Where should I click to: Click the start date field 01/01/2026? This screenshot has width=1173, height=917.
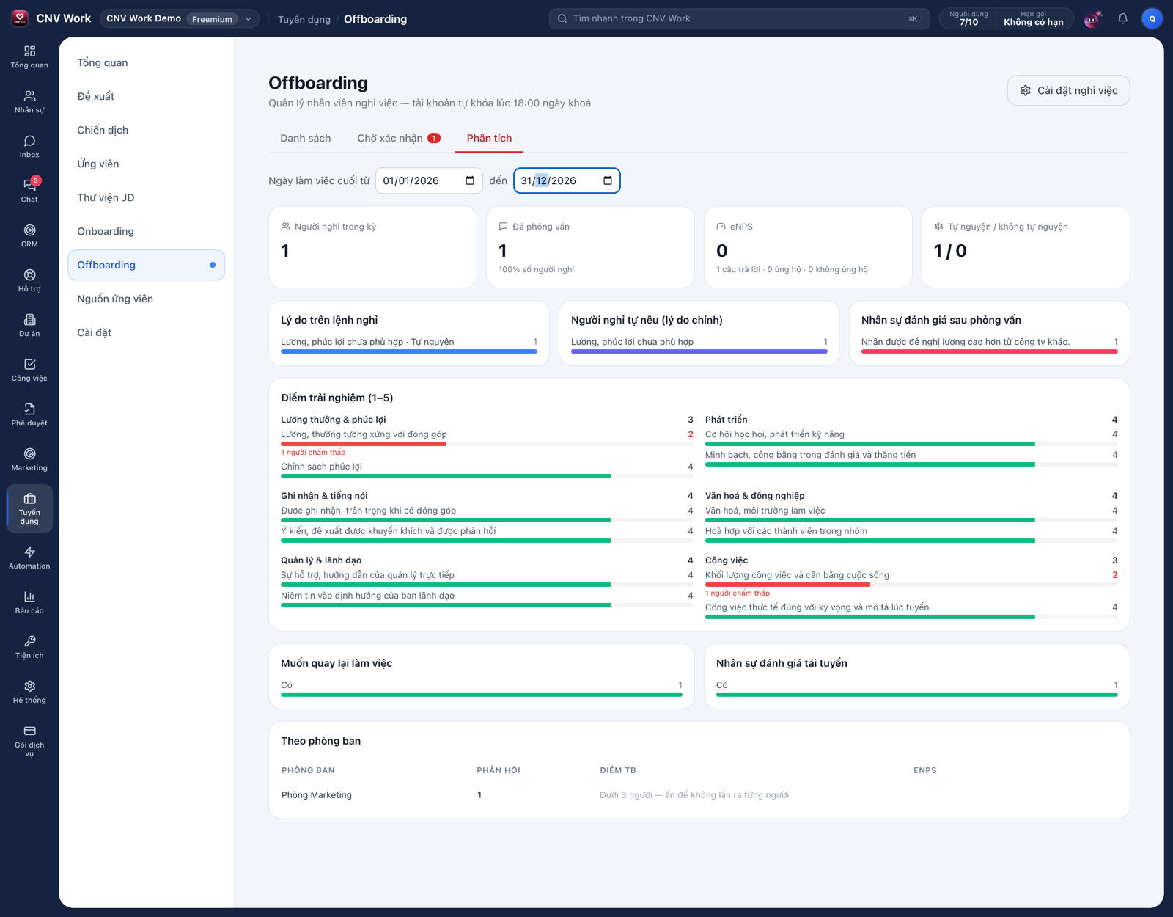[x=429, y=180]
